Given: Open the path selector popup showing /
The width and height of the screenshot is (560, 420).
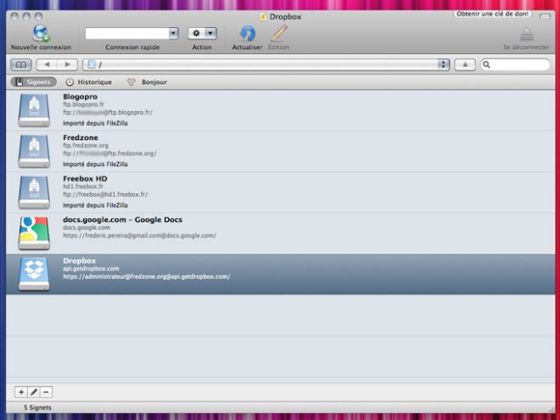Looking at the screenshot, I should point(266,65).
